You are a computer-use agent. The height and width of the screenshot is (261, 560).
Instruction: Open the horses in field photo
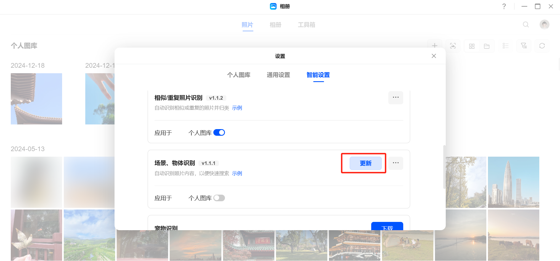coord(514,235)
